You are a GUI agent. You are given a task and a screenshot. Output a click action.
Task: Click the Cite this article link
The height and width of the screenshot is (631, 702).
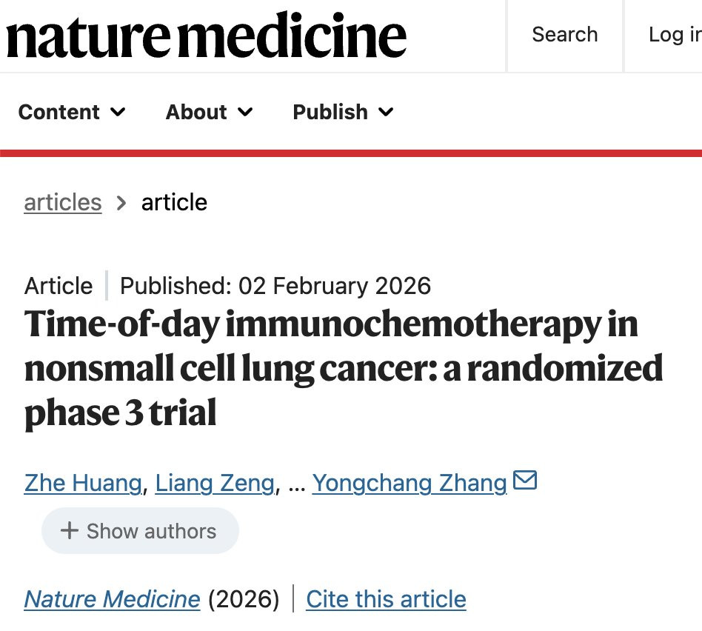pos(386,598)
